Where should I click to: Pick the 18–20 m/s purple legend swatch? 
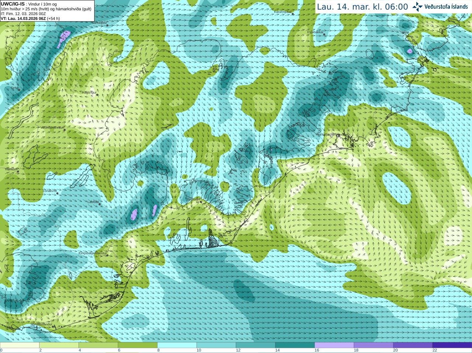pos(374,345)
